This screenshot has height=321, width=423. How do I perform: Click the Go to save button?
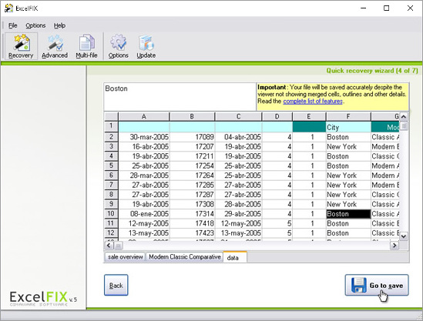pos(377,285)
